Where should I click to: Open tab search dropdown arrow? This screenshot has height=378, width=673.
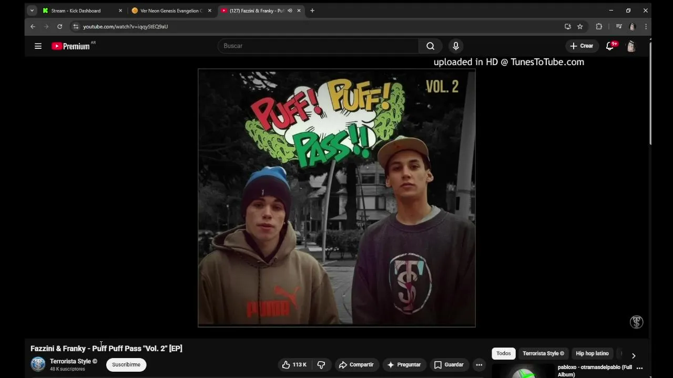(32, 10)
